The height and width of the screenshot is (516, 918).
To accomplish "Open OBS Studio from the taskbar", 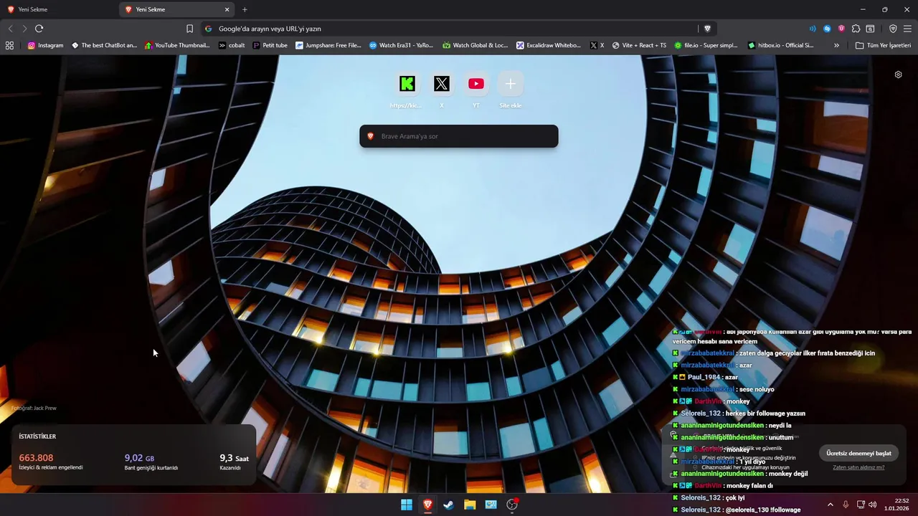I will click(512, 505).
